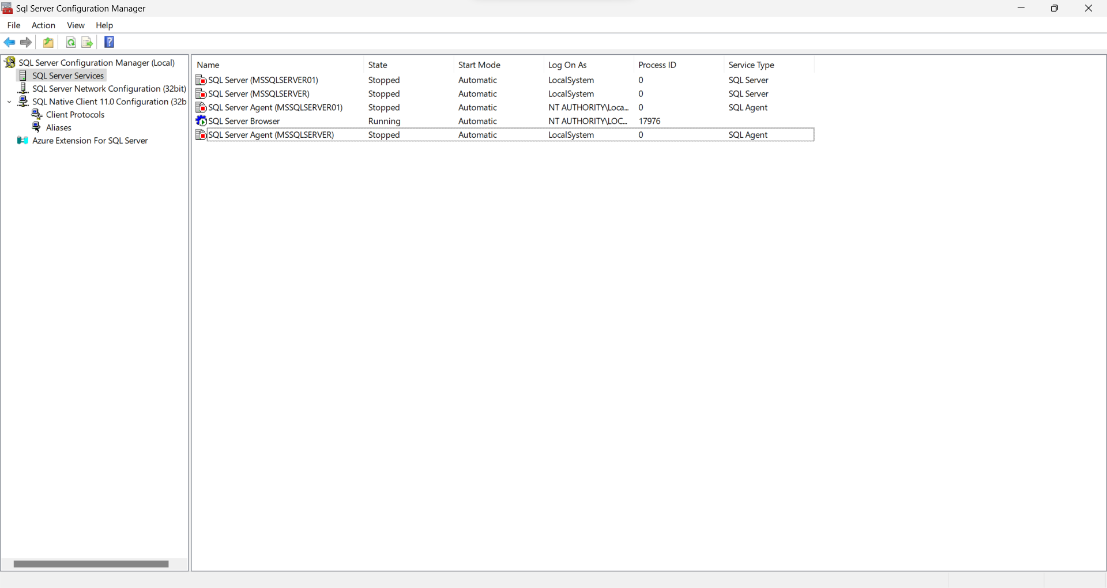Click the NT AUTHORITY\Loca... log on cell

tap(589, 107)
